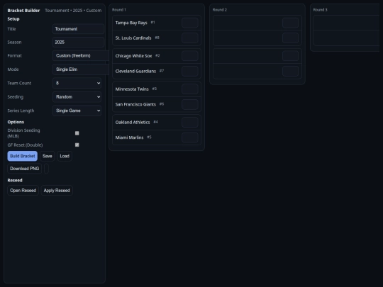Click Oakland Athletics score box

point(190,123)
